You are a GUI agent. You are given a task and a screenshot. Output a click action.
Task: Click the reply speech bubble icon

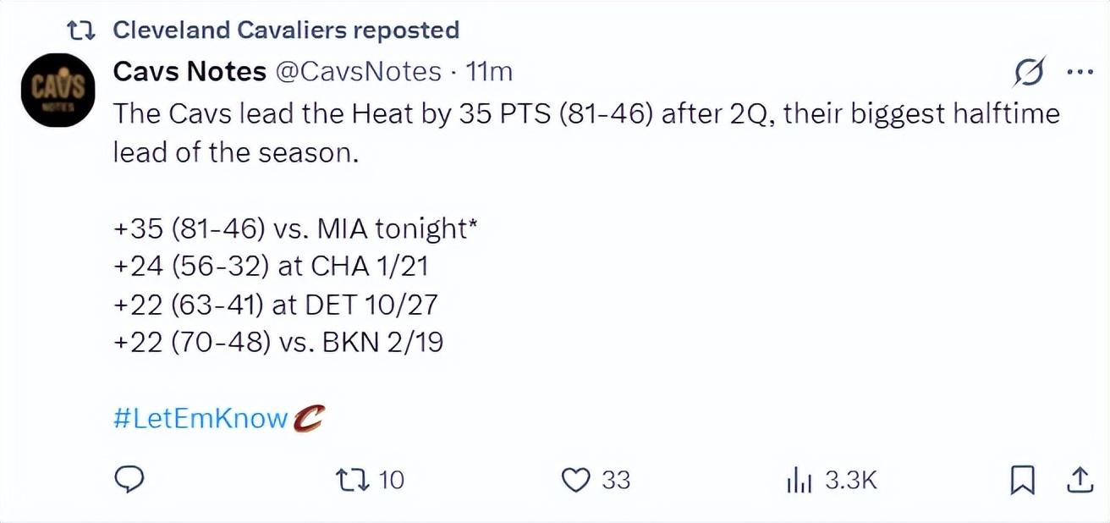[x=128, y=480]
